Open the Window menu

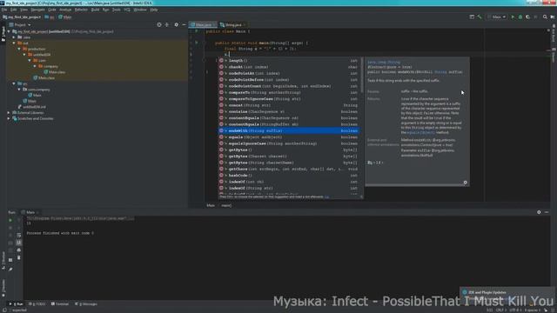(140, 10)
